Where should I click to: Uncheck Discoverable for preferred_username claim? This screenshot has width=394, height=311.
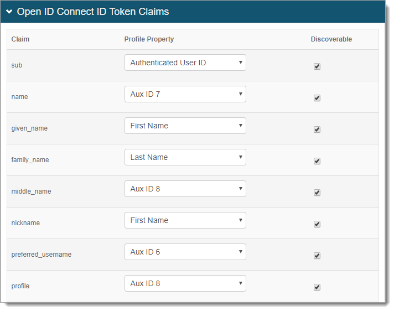[x=317, y=256]
